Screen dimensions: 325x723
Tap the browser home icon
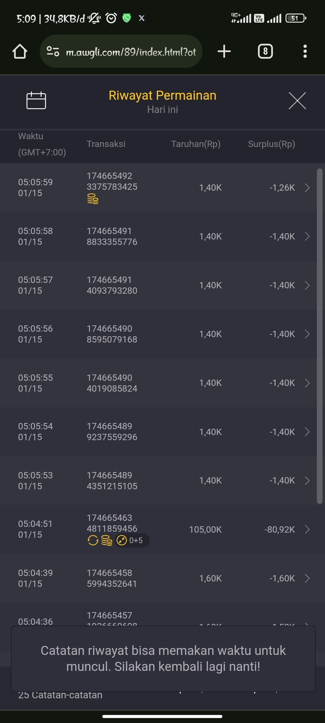click(x=20, y=52)
